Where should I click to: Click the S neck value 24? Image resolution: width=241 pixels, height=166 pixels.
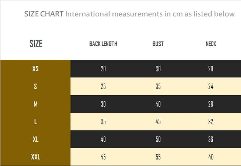[211, 87]
